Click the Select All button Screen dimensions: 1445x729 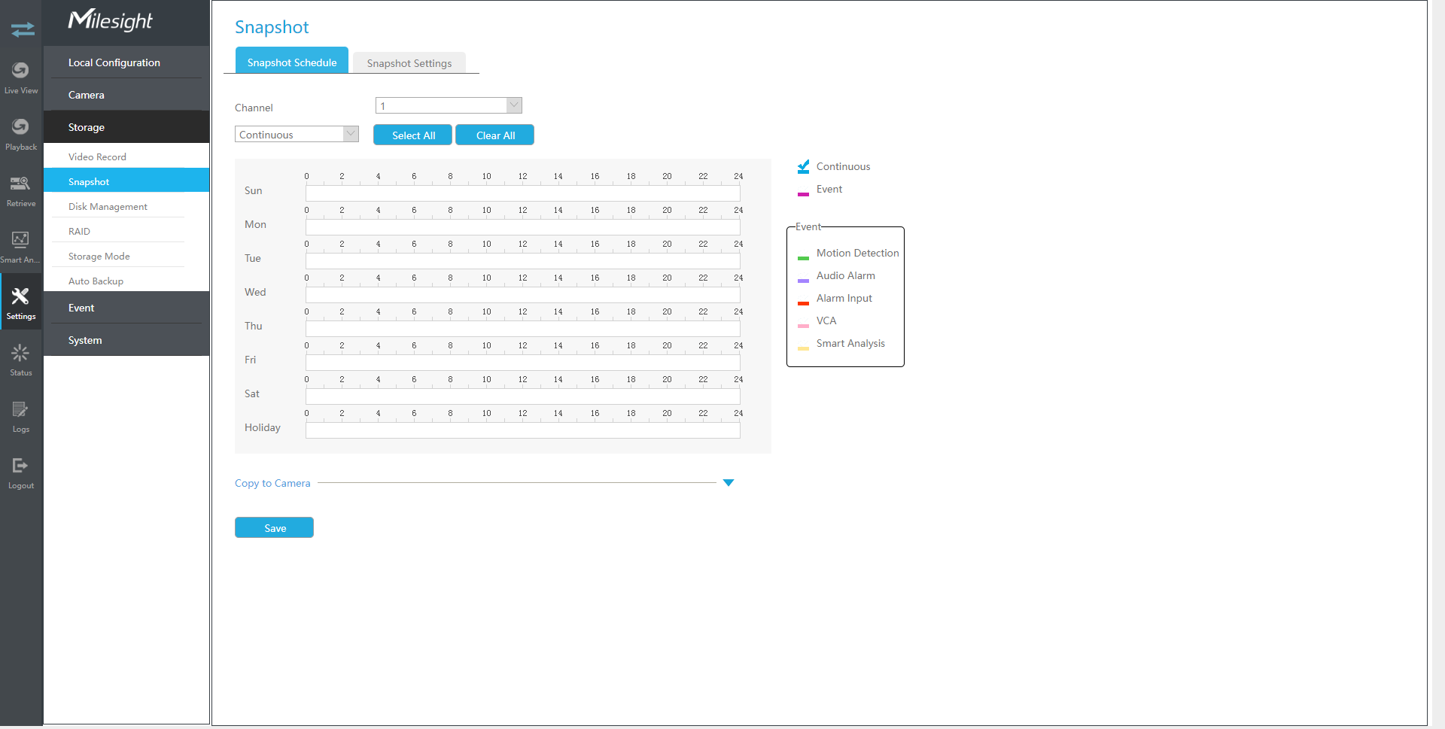click(413, 135)
